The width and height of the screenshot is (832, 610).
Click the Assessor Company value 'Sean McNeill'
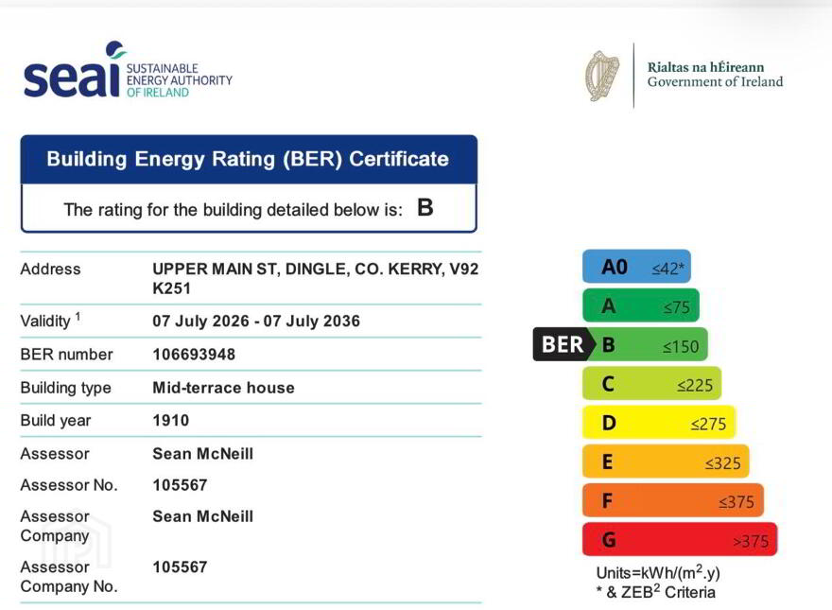[202, 516]
